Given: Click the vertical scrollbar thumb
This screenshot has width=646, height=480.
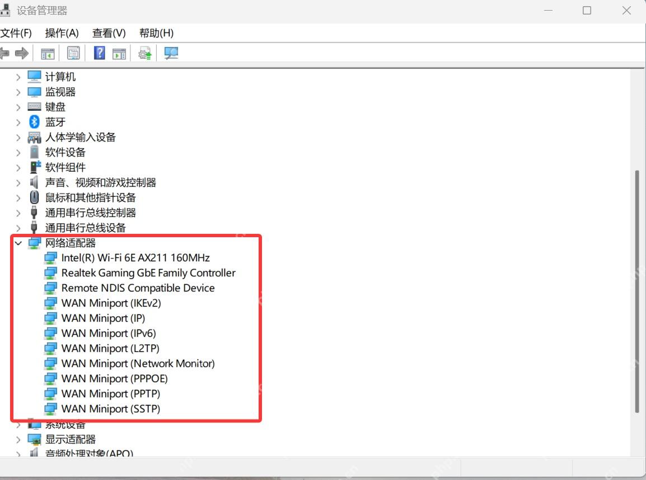Looking at the screenshot, I should [637, 291].
